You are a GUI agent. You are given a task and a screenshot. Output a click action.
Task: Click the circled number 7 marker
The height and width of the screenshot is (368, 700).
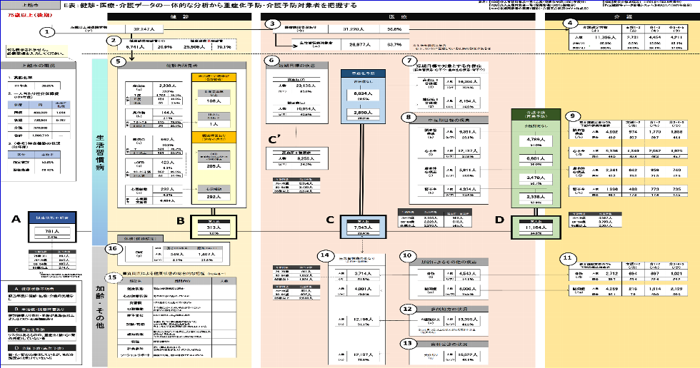point(408,60)
